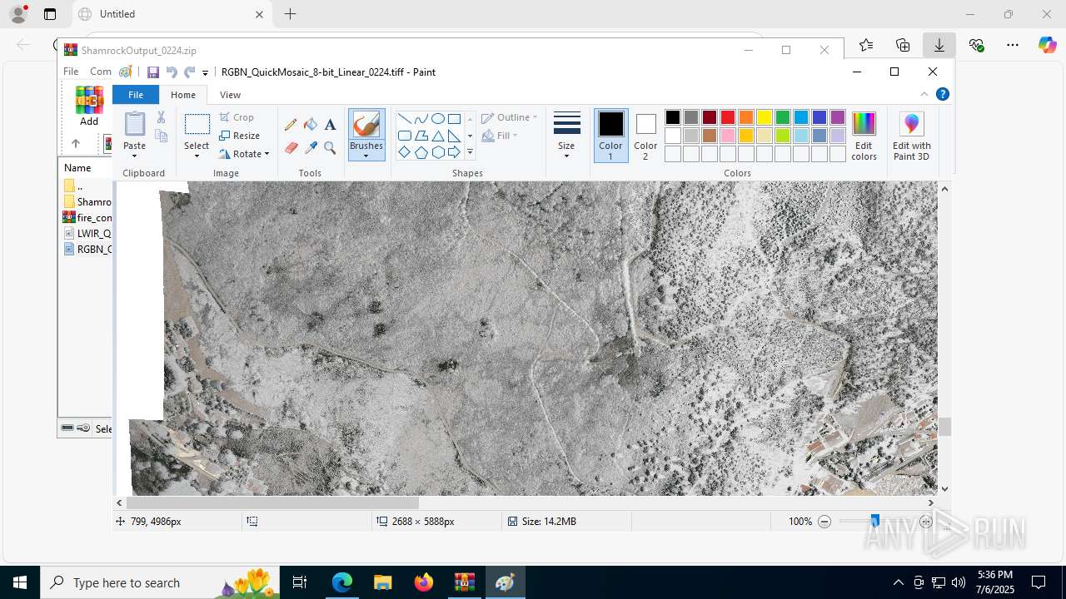The image size is (1066, 599).
Task: Open File Explorer from the taskbar
Action: pos(383,582)
